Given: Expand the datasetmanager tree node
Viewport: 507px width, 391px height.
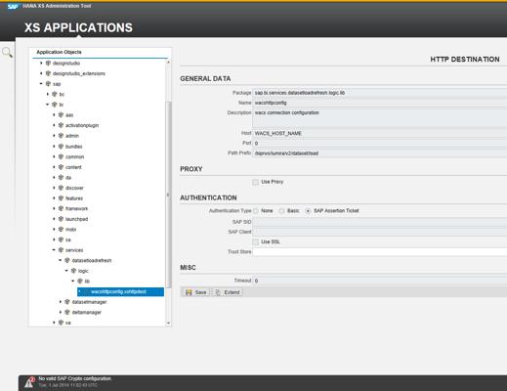Looking at the screenshot, I should click(61, 302).
